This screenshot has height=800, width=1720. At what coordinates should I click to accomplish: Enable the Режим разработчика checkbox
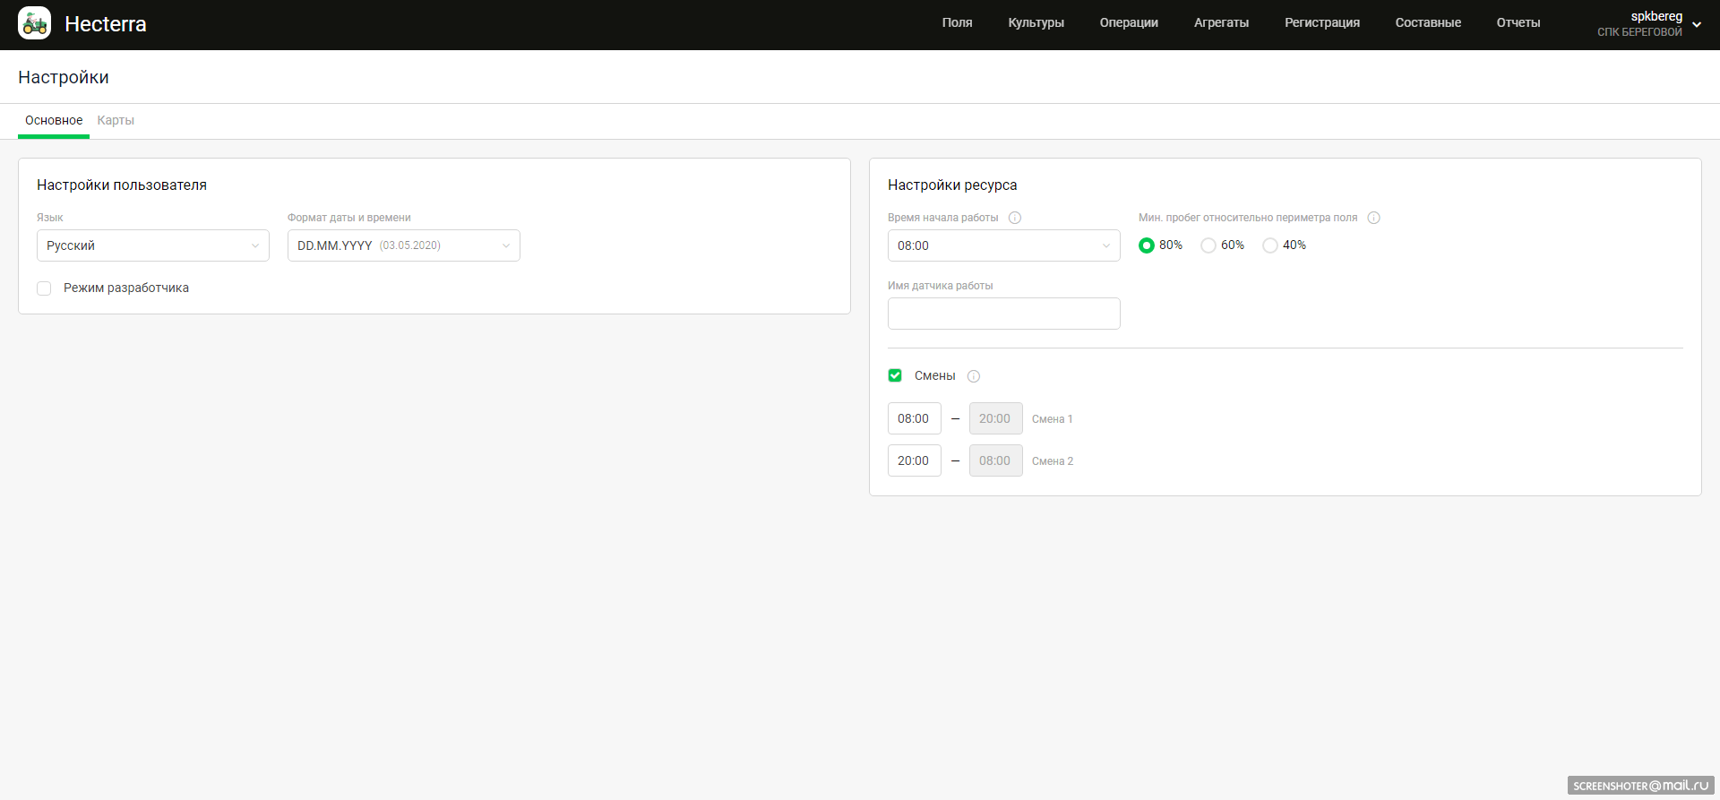(44, 288)
